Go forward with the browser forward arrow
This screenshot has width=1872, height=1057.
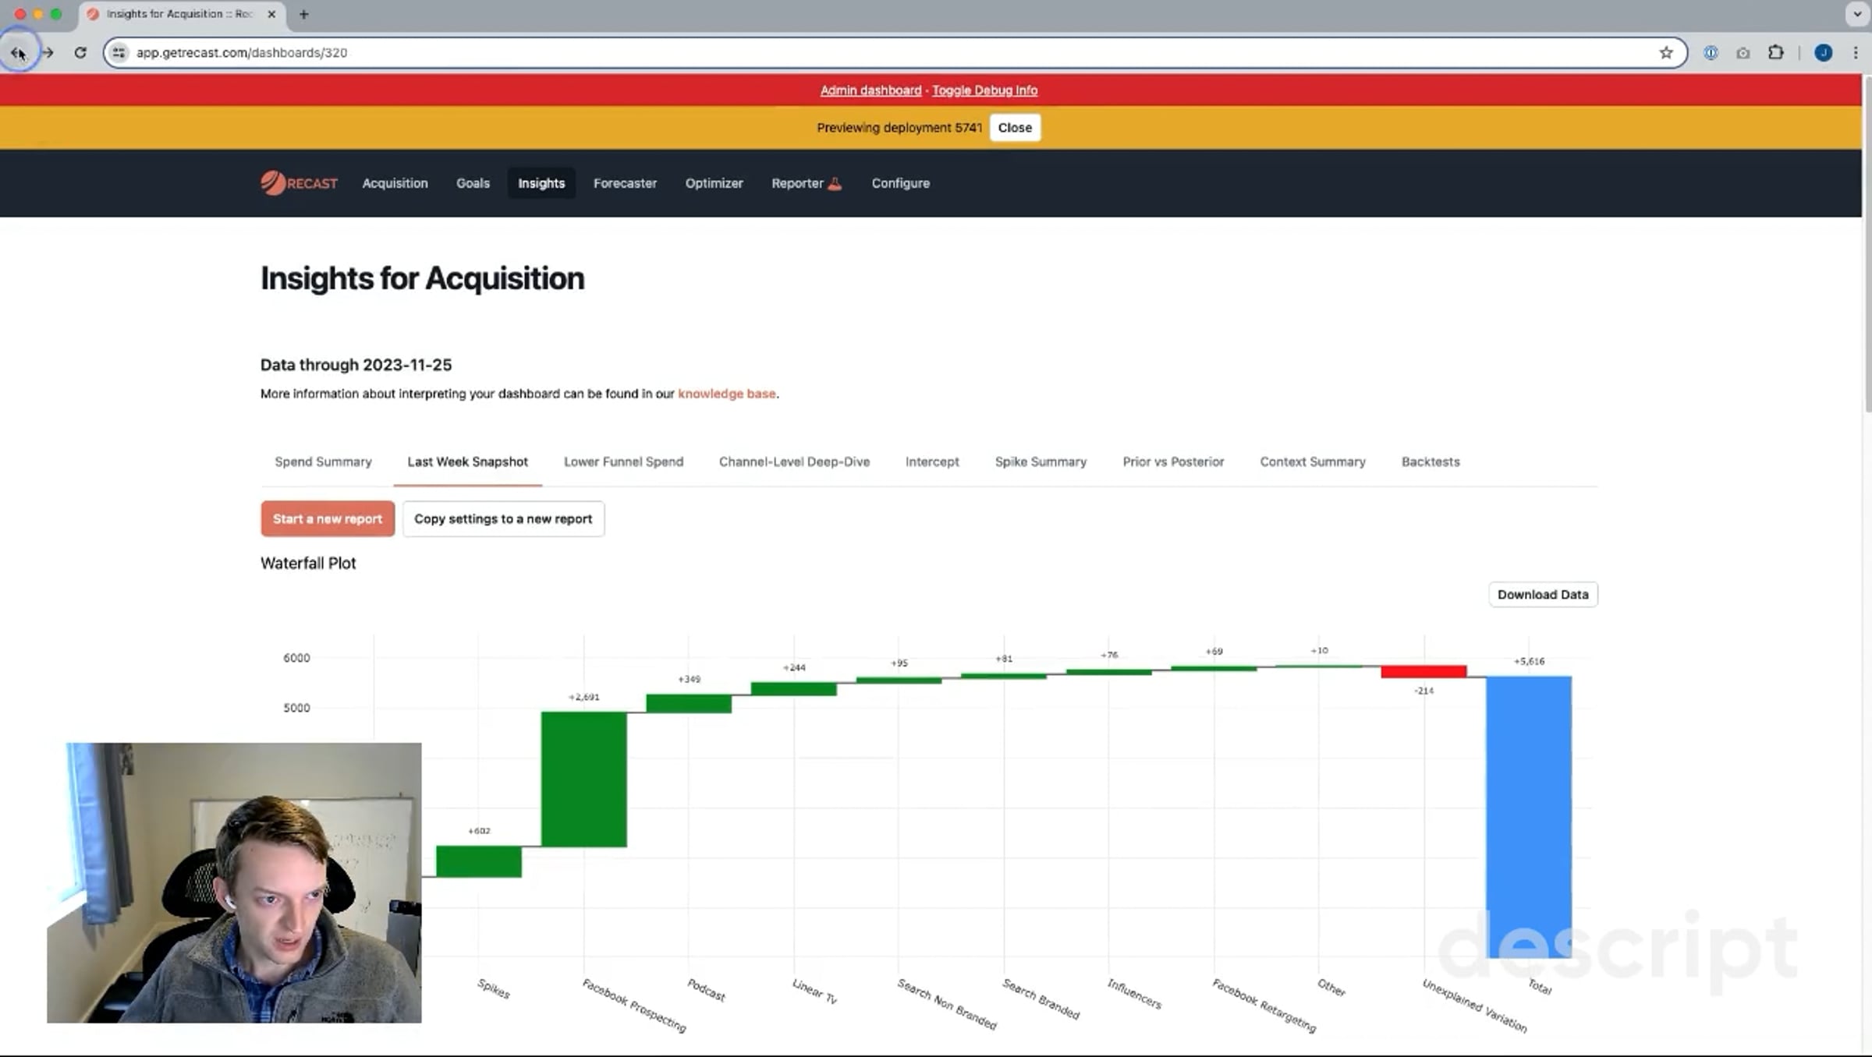pyautogui.click(x=48, y=52)
